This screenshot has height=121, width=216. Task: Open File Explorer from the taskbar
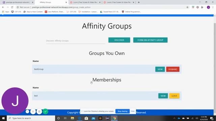(x=72, y=118)
